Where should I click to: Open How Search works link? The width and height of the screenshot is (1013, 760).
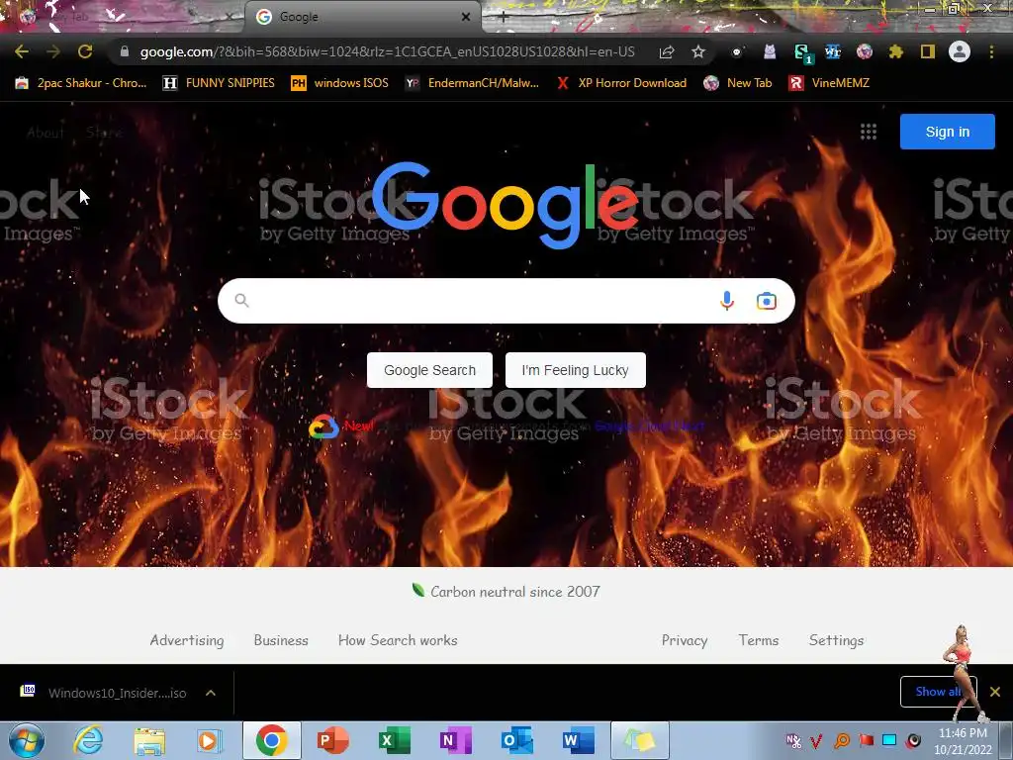[398, 640]
